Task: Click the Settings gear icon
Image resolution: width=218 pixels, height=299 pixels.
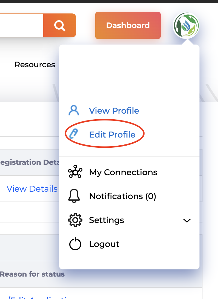Action: [x=75, y=220]
